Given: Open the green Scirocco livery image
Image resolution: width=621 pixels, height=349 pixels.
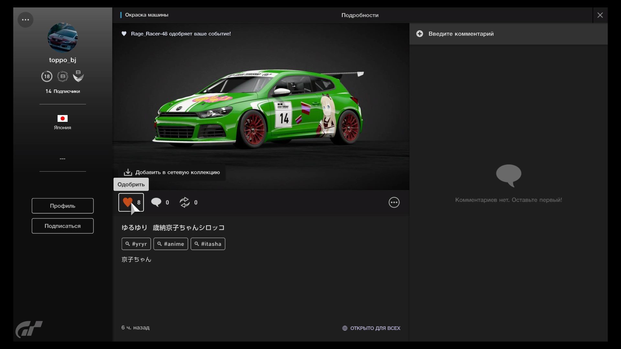Looking at the screenshot, I should point(261,107).
